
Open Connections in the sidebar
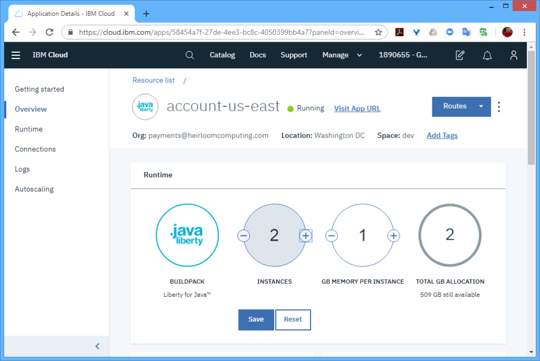[x=35, y=149]
